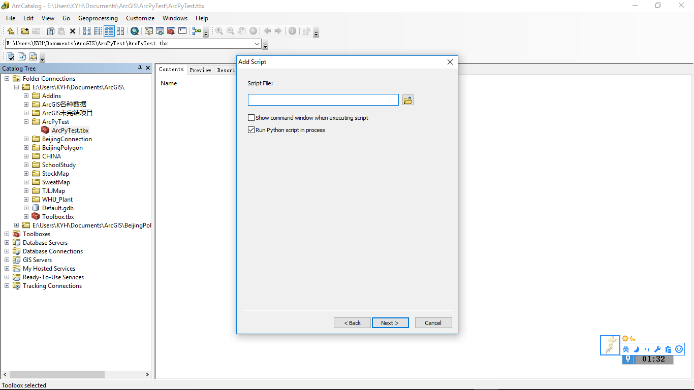
Task: Uncheck Run Python script in process
Action: 251,130
